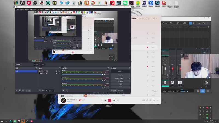Open advanced audio properties gear in mixer

[64, 90]
